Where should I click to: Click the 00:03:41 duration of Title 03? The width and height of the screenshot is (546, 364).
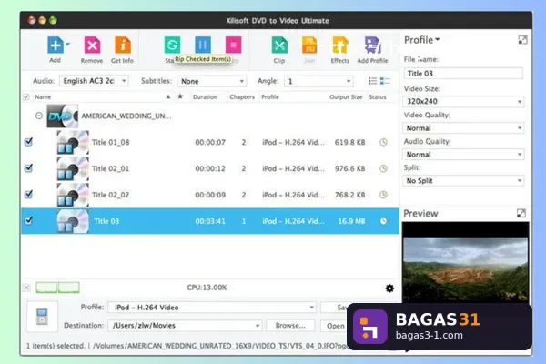tap(210, 221)
